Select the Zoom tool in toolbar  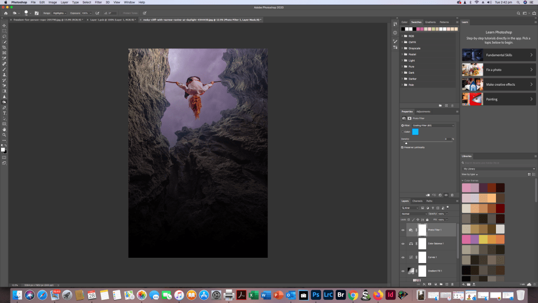pyautogui.click(x=4, y=135)
